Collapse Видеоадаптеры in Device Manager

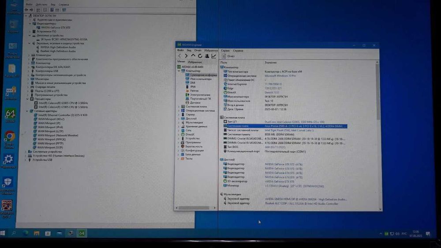click(30, 24)
